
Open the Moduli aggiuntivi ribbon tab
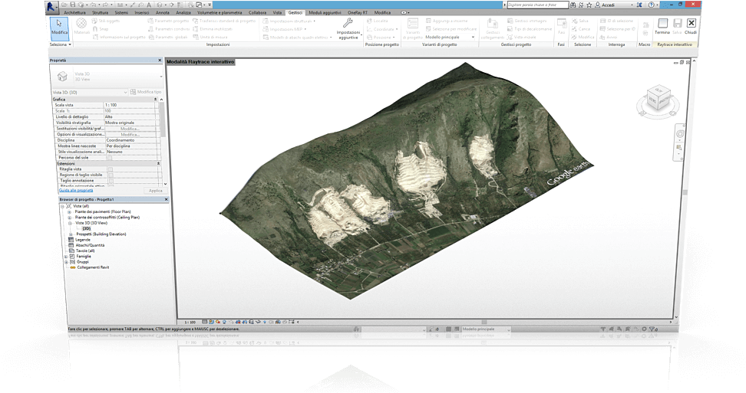point(325,13)
